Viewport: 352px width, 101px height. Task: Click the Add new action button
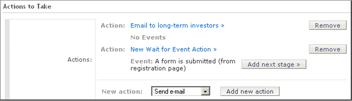[250, 91]
